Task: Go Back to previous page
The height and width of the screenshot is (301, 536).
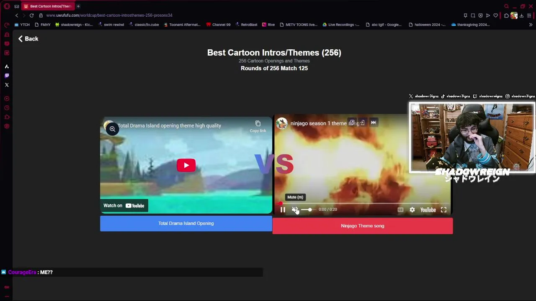Action: [x=28, y=38]
